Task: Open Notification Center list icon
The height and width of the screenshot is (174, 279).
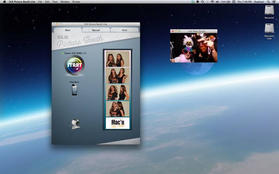Action: [274, 2]
